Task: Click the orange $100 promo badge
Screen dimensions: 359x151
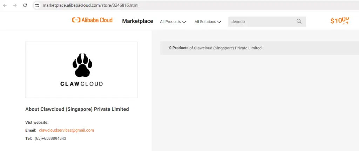Action: click(339, 21)
